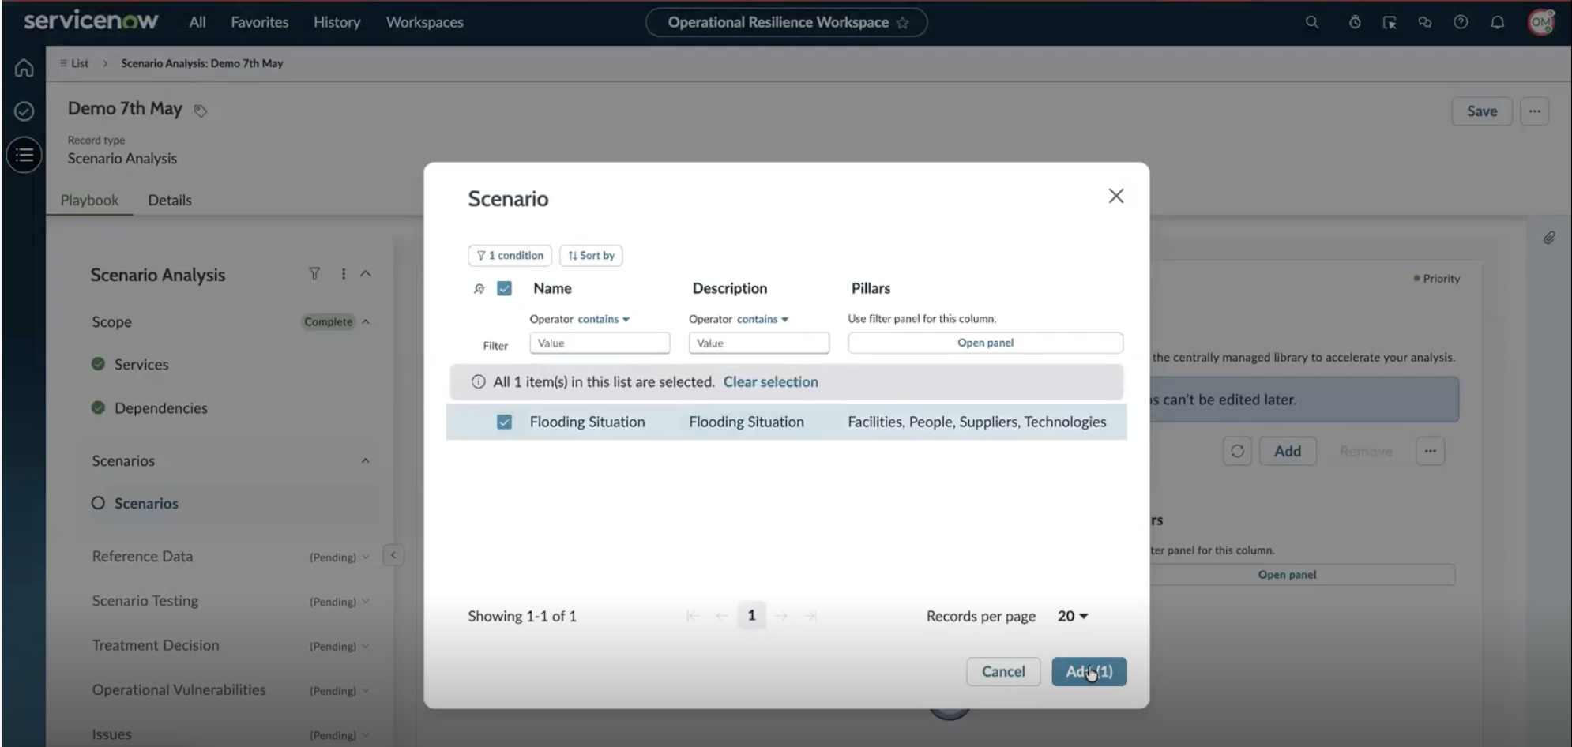1572x747 pixels.
Task: Open the 1 condition filter button
Action: [510, 255]
